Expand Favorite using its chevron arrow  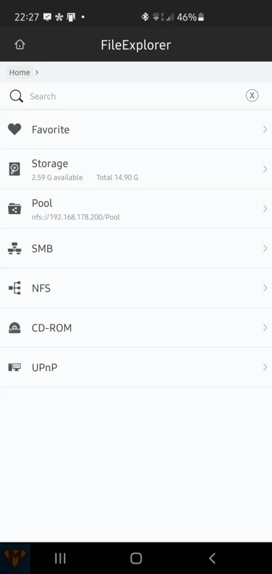(265, 129)
